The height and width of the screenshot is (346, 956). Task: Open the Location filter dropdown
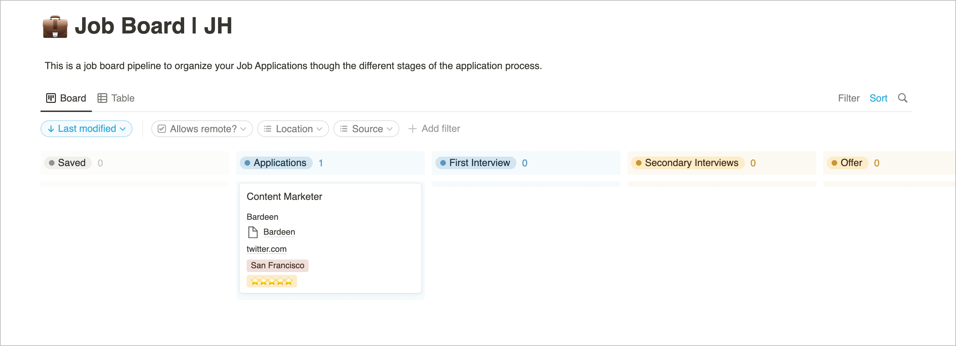coord(293,129)
